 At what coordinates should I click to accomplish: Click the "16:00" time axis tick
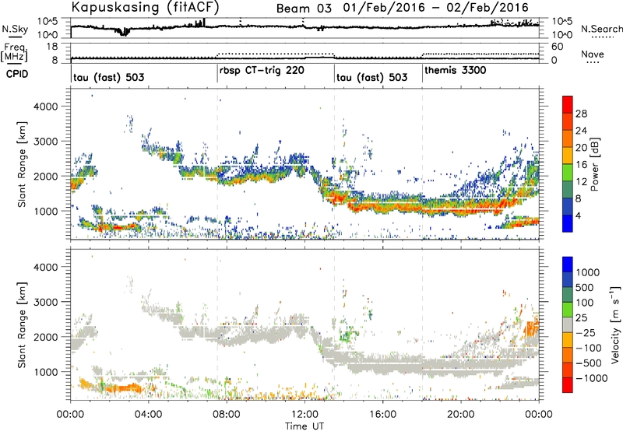(x=382, y=415)
